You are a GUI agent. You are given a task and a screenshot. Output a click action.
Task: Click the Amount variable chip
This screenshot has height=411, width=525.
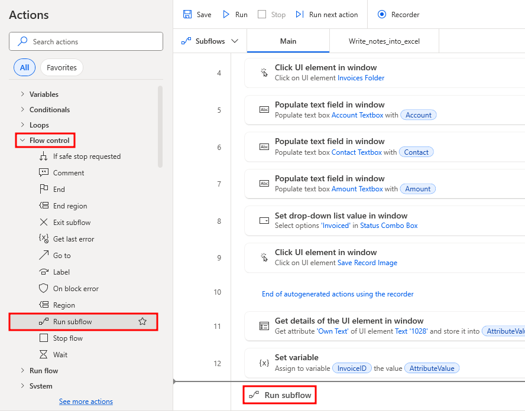coord(418,189)
